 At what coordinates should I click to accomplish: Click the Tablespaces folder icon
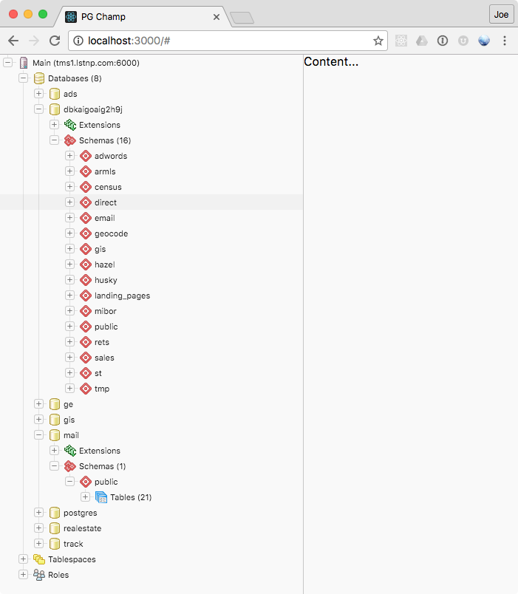pos(39,559)
